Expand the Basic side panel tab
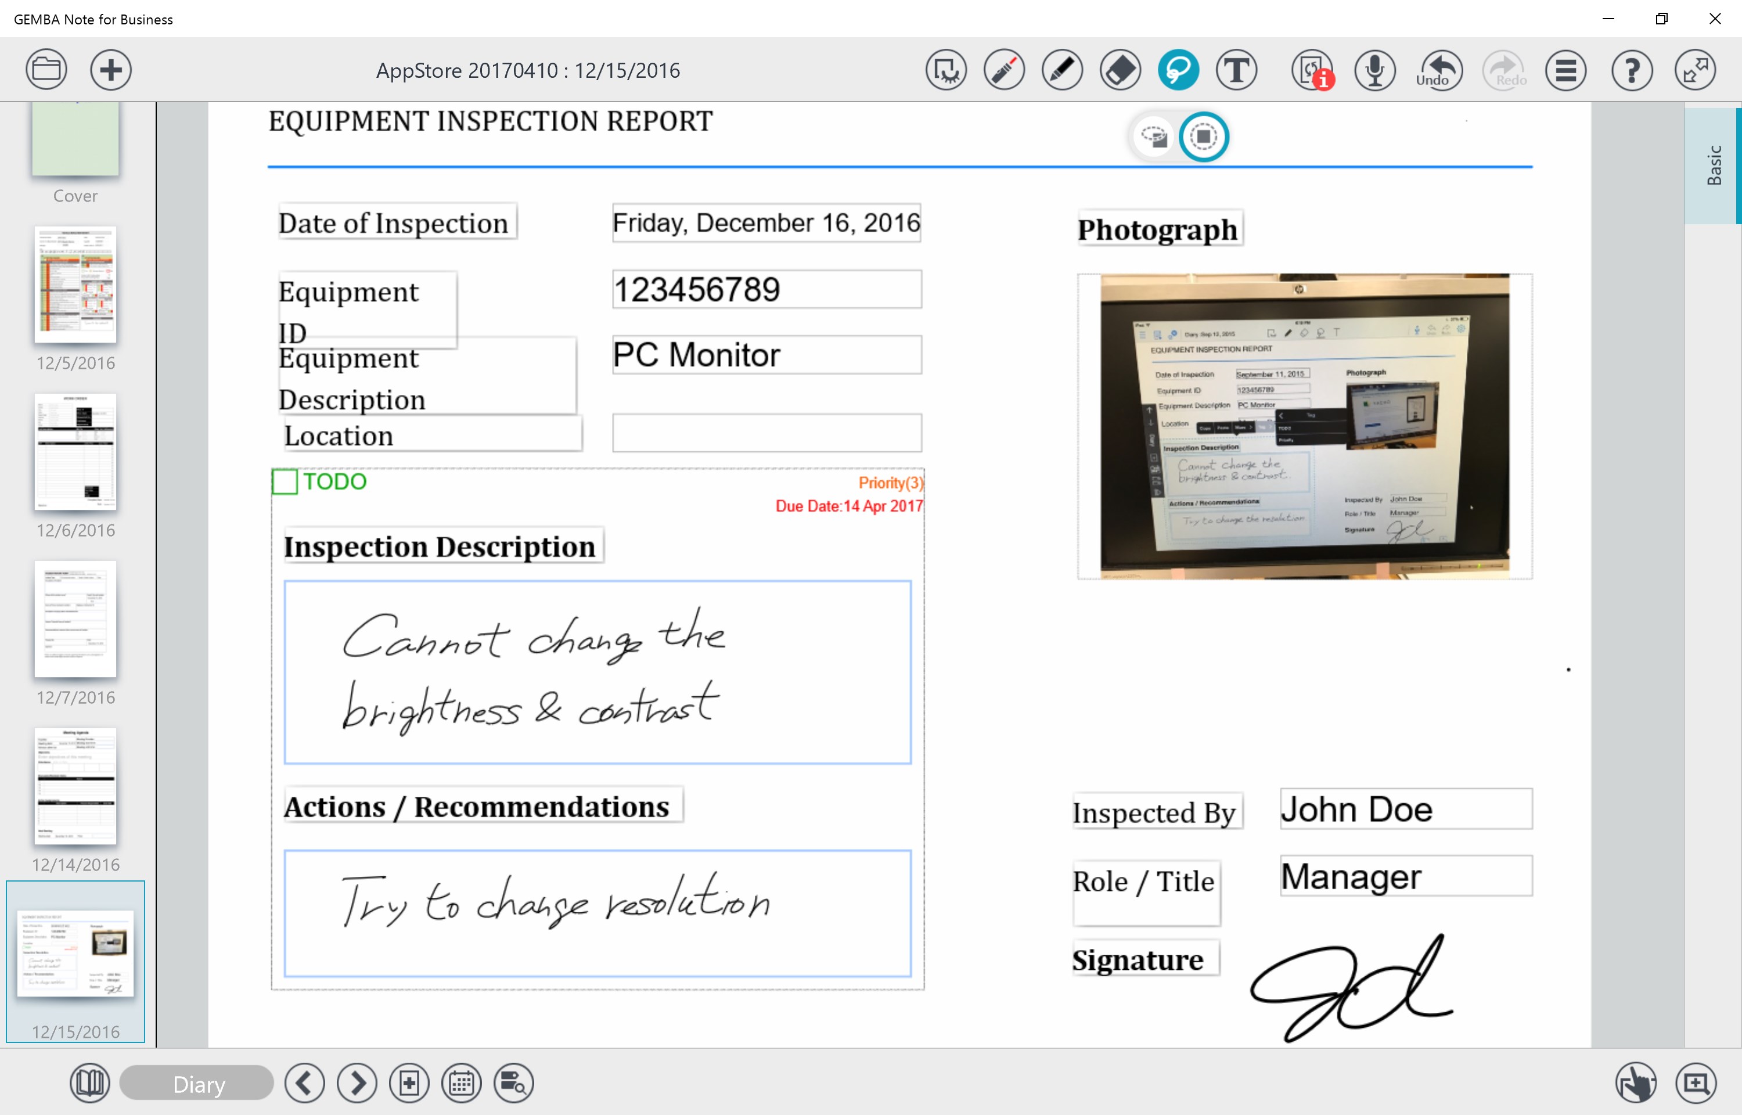Screen dimensions: 1742x1115 tap(1712, 166)
